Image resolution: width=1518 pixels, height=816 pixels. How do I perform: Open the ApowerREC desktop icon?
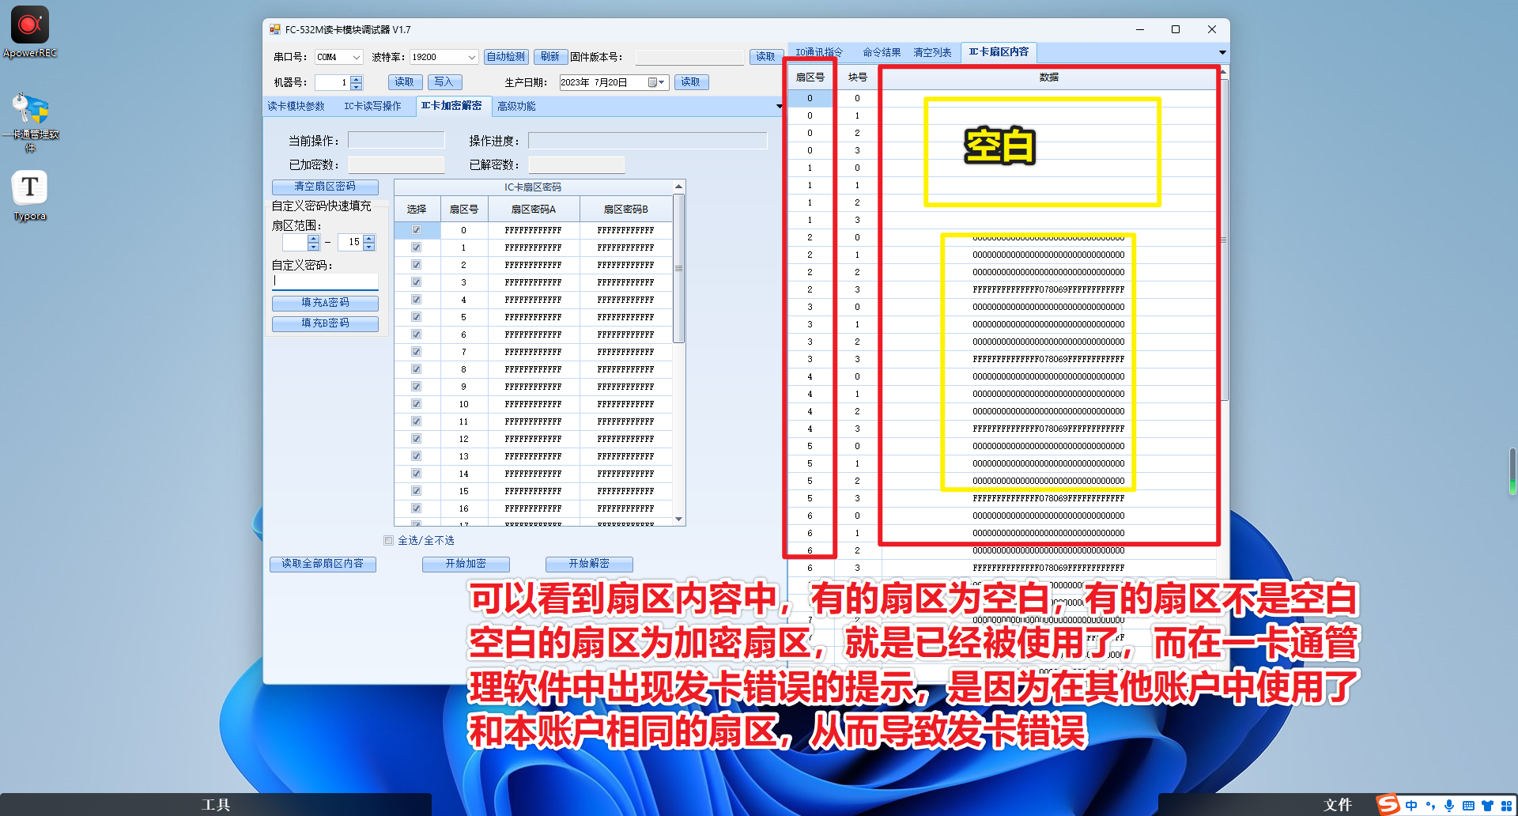point(30,32)
